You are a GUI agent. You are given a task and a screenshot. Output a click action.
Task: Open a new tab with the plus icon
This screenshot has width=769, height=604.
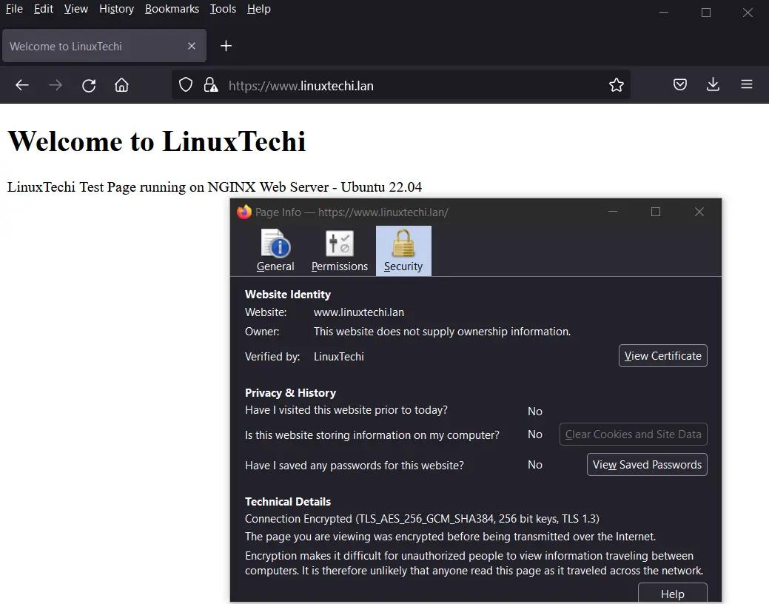[226, 45]
